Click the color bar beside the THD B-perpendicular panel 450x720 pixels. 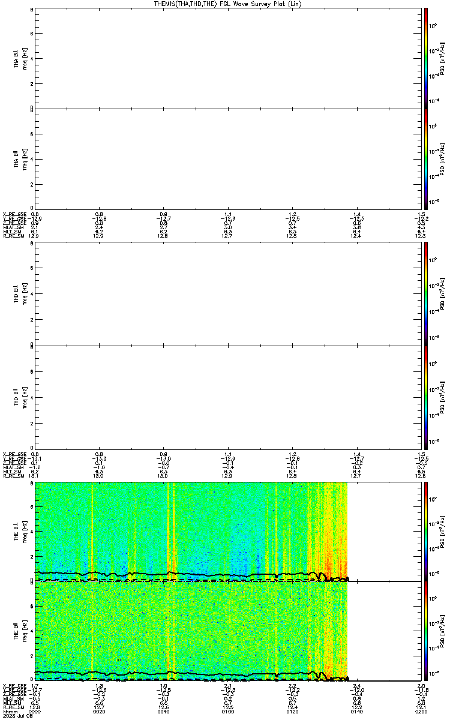[x=426, y=293]
